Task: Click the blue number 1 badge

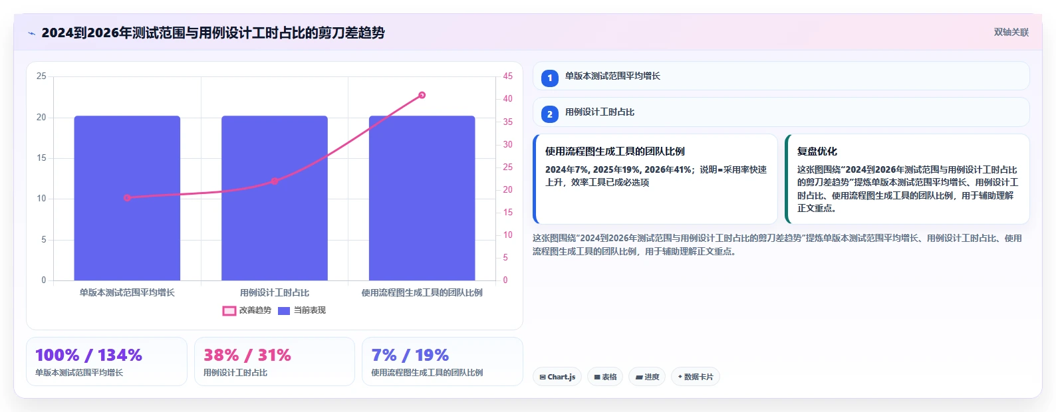Action: tap(549, 78)
